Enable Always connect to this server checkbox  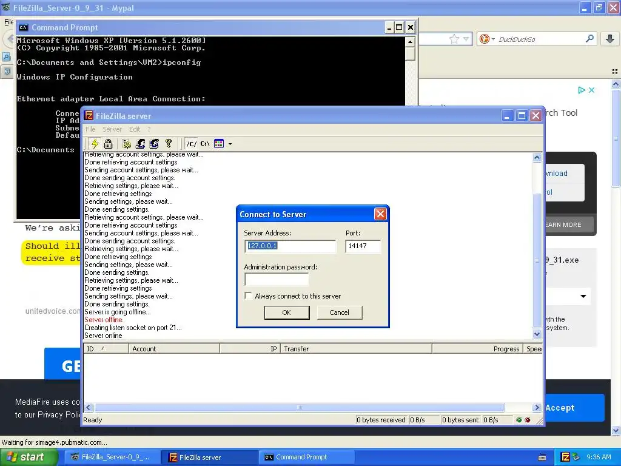coord(248,296)
